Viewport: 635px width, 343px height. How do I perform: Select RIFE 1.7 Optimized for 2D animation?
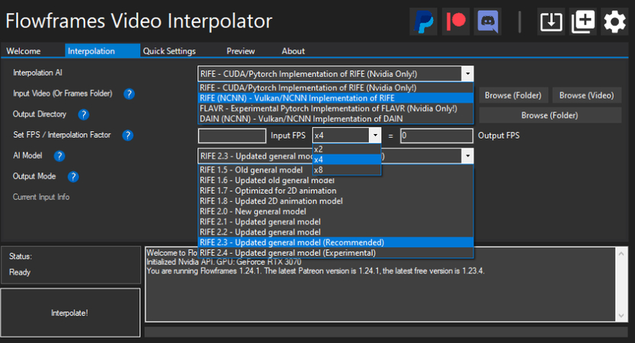click(335, 191)
